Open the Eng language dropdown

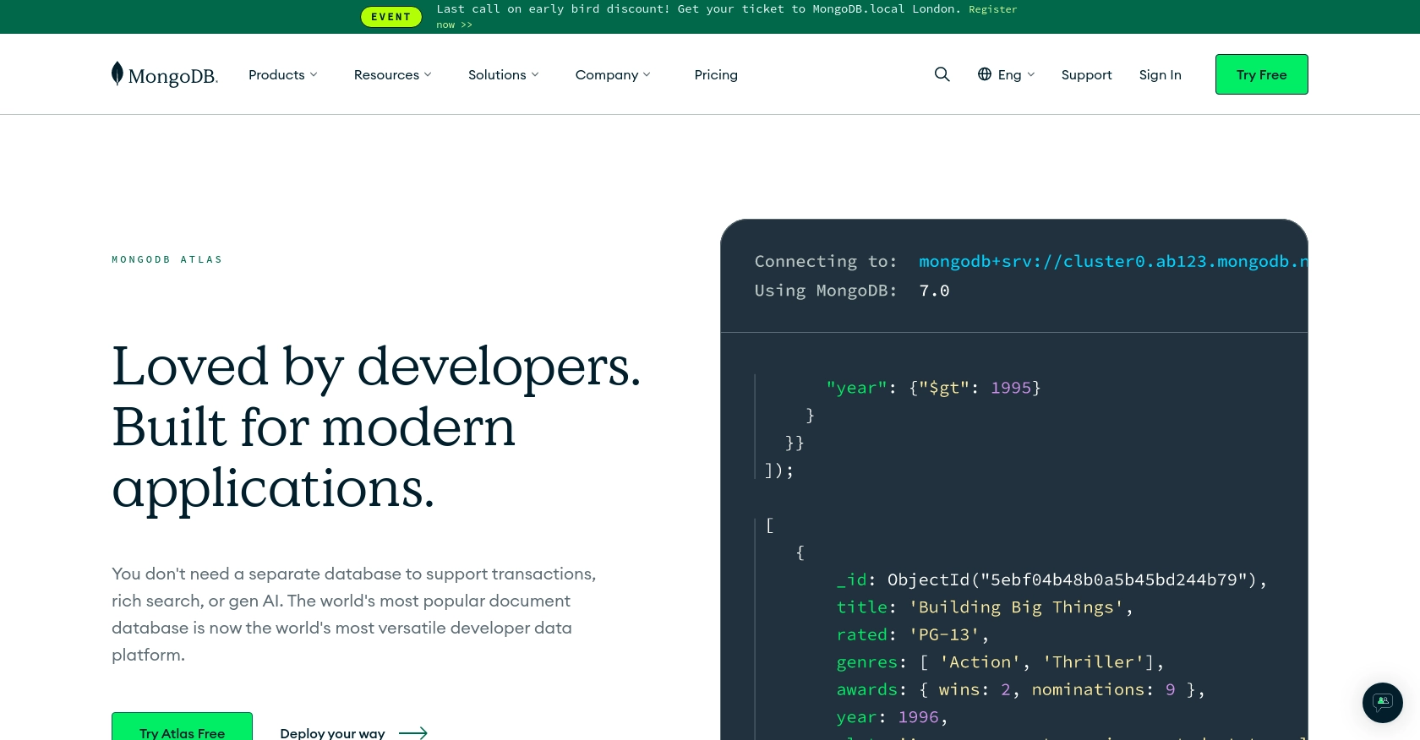1007,74
